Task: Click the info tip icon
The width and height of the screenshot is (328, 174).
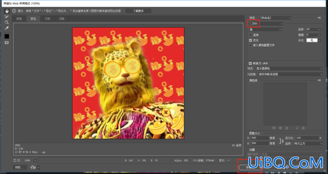Action: click(x=14, y=11)
